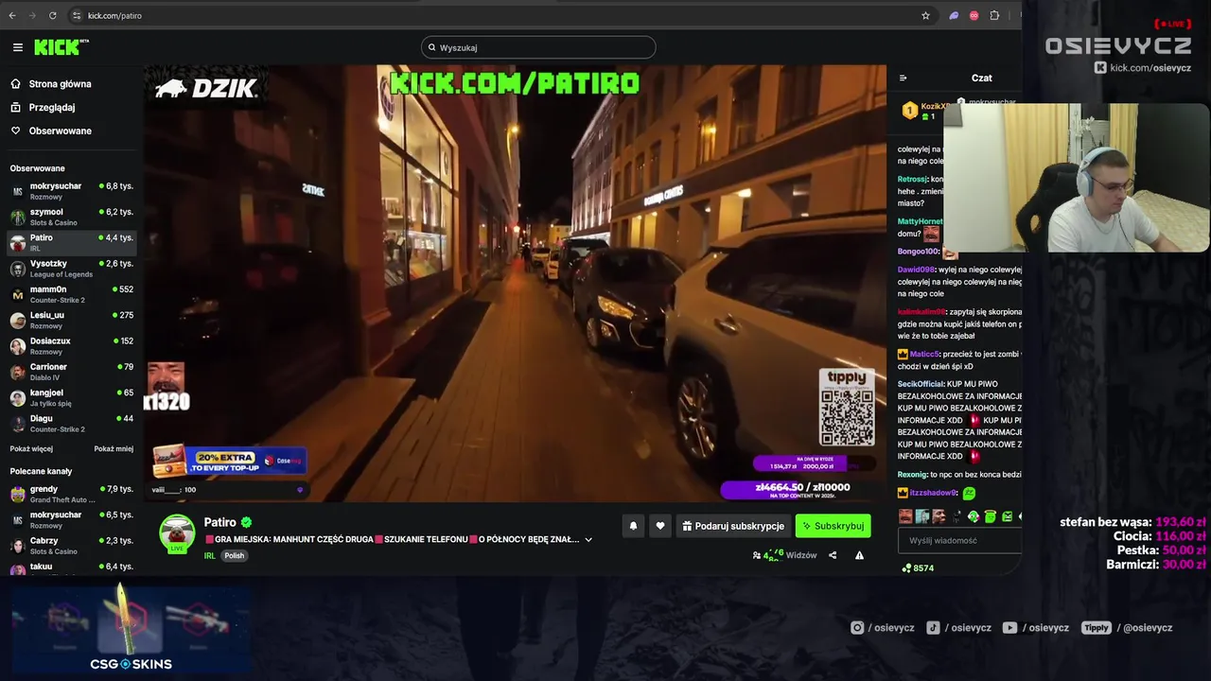This screenshot has height=681, width=1211.
Task: Open the IRL category link
Action: (x=209, y=555)
